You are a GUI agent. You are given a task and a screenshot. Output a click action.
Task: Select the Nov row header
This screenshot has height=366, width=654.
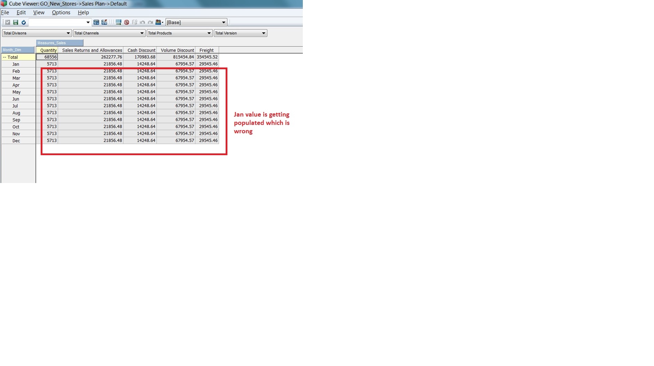click(18, 134)
